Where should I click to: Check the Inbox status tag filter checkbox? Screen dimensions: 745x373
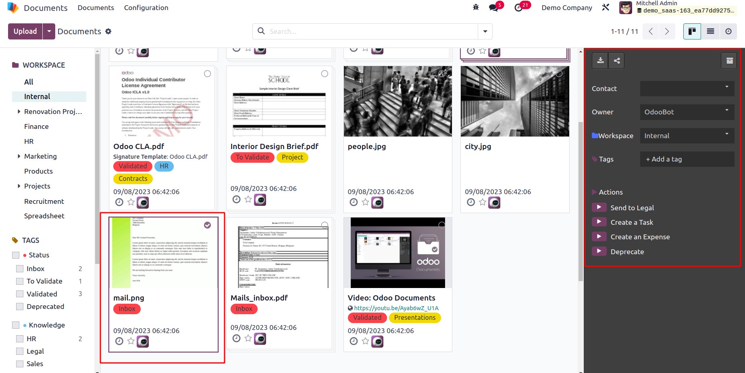tap(20, 269)
